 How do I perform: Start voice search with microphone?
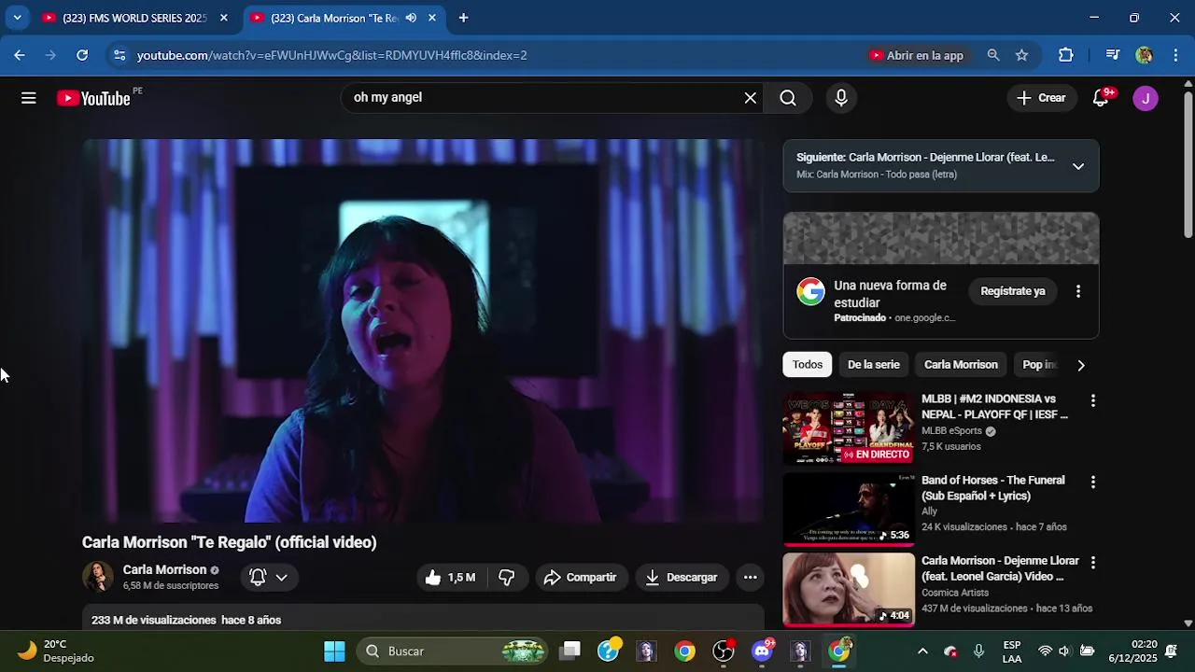coord(841,98)
